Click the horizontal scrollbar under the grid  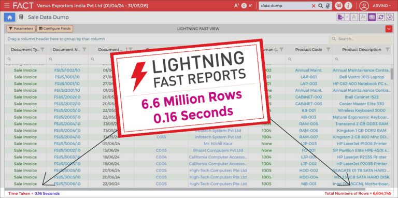tap(185, 189)
